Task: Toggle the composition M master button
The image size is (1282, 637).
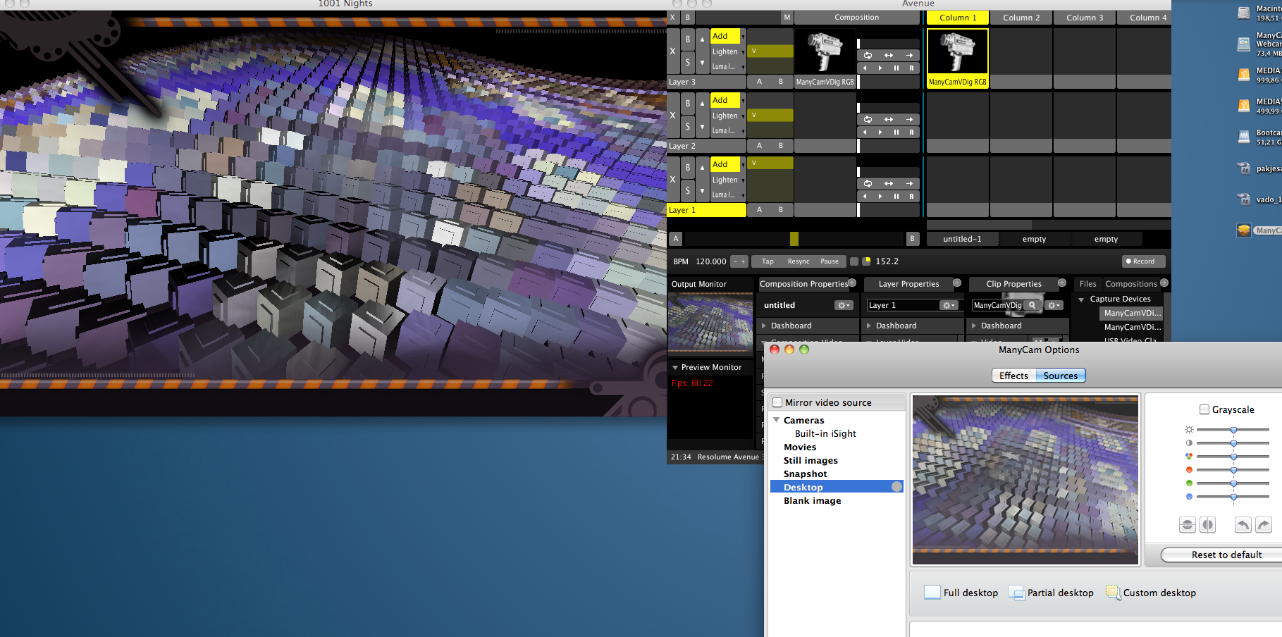Action: point(787,18)
